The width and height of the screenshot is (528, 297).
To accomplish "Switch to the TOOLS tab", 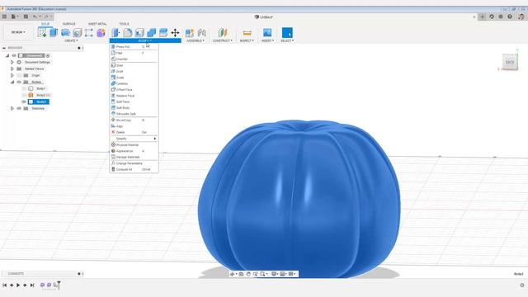I will click(124, 24).
